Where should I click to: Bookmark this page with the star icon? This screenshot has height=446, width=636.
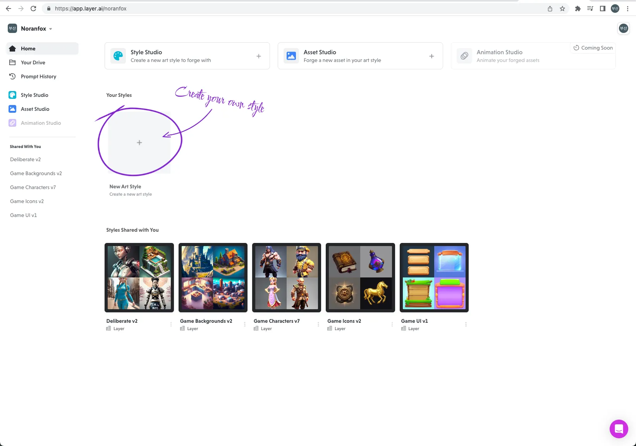[562, 9]
